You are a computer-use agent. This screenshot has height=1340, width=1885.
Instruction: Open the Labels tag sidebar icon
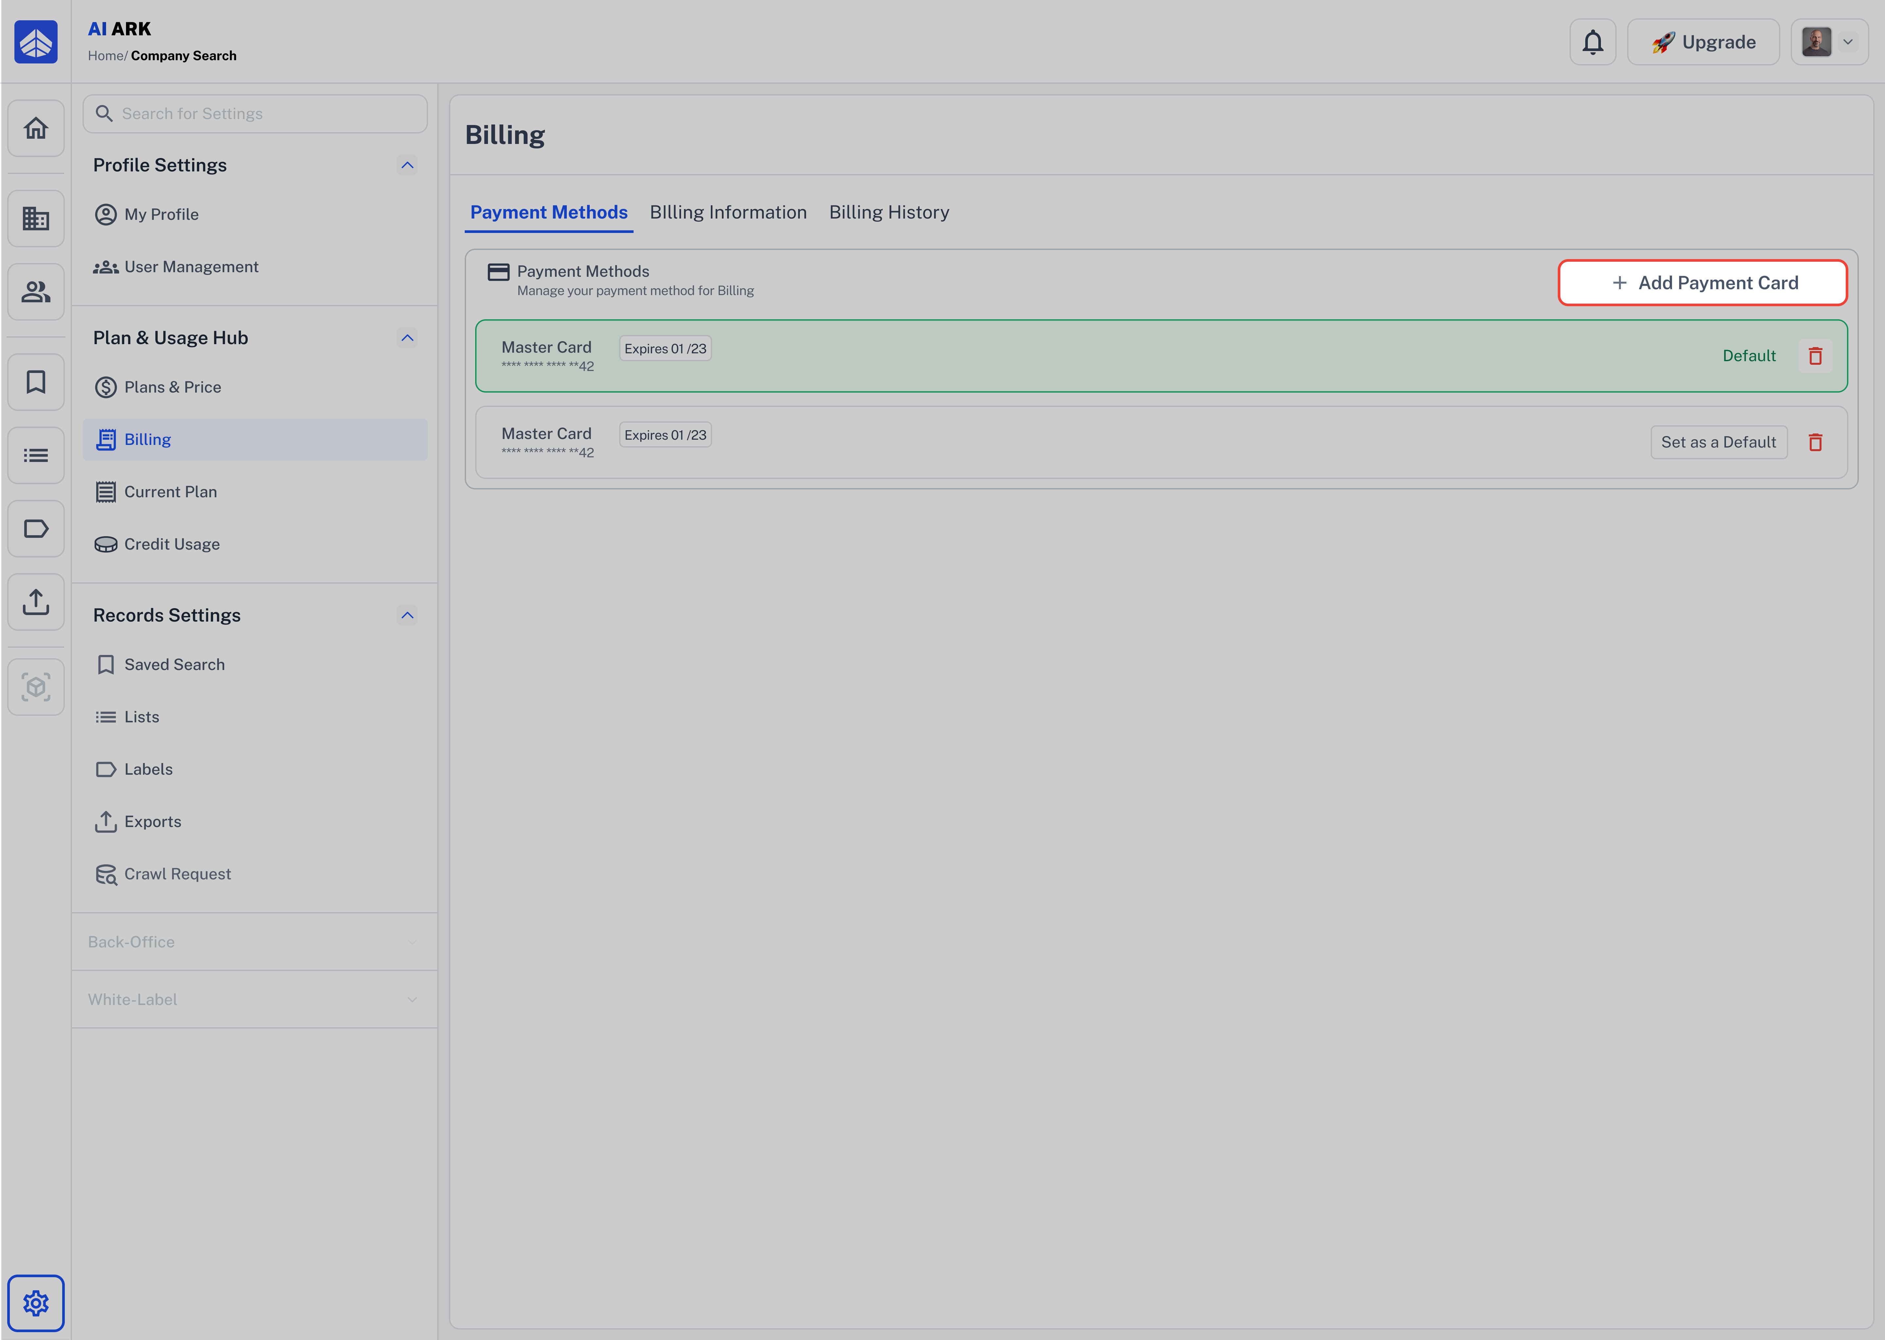(35, 529)
